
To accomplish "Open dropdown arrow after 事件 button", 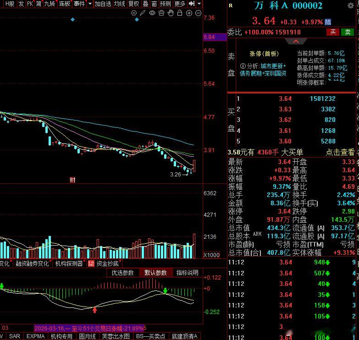I will [90, 3].
